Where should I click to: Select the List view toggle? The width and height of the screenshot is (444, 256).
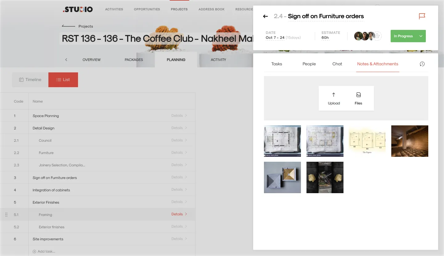tap(63, 79)
